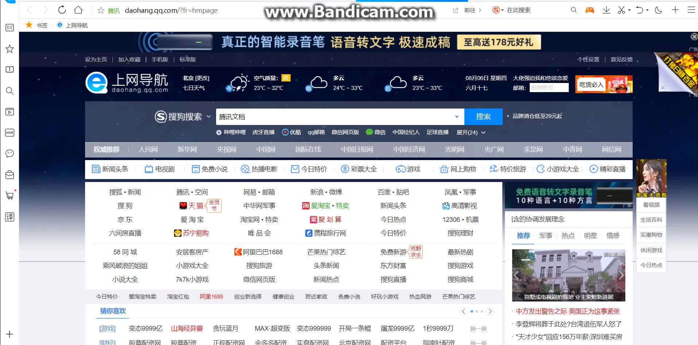Open sidebar search magnifier icon

[10, 91]
